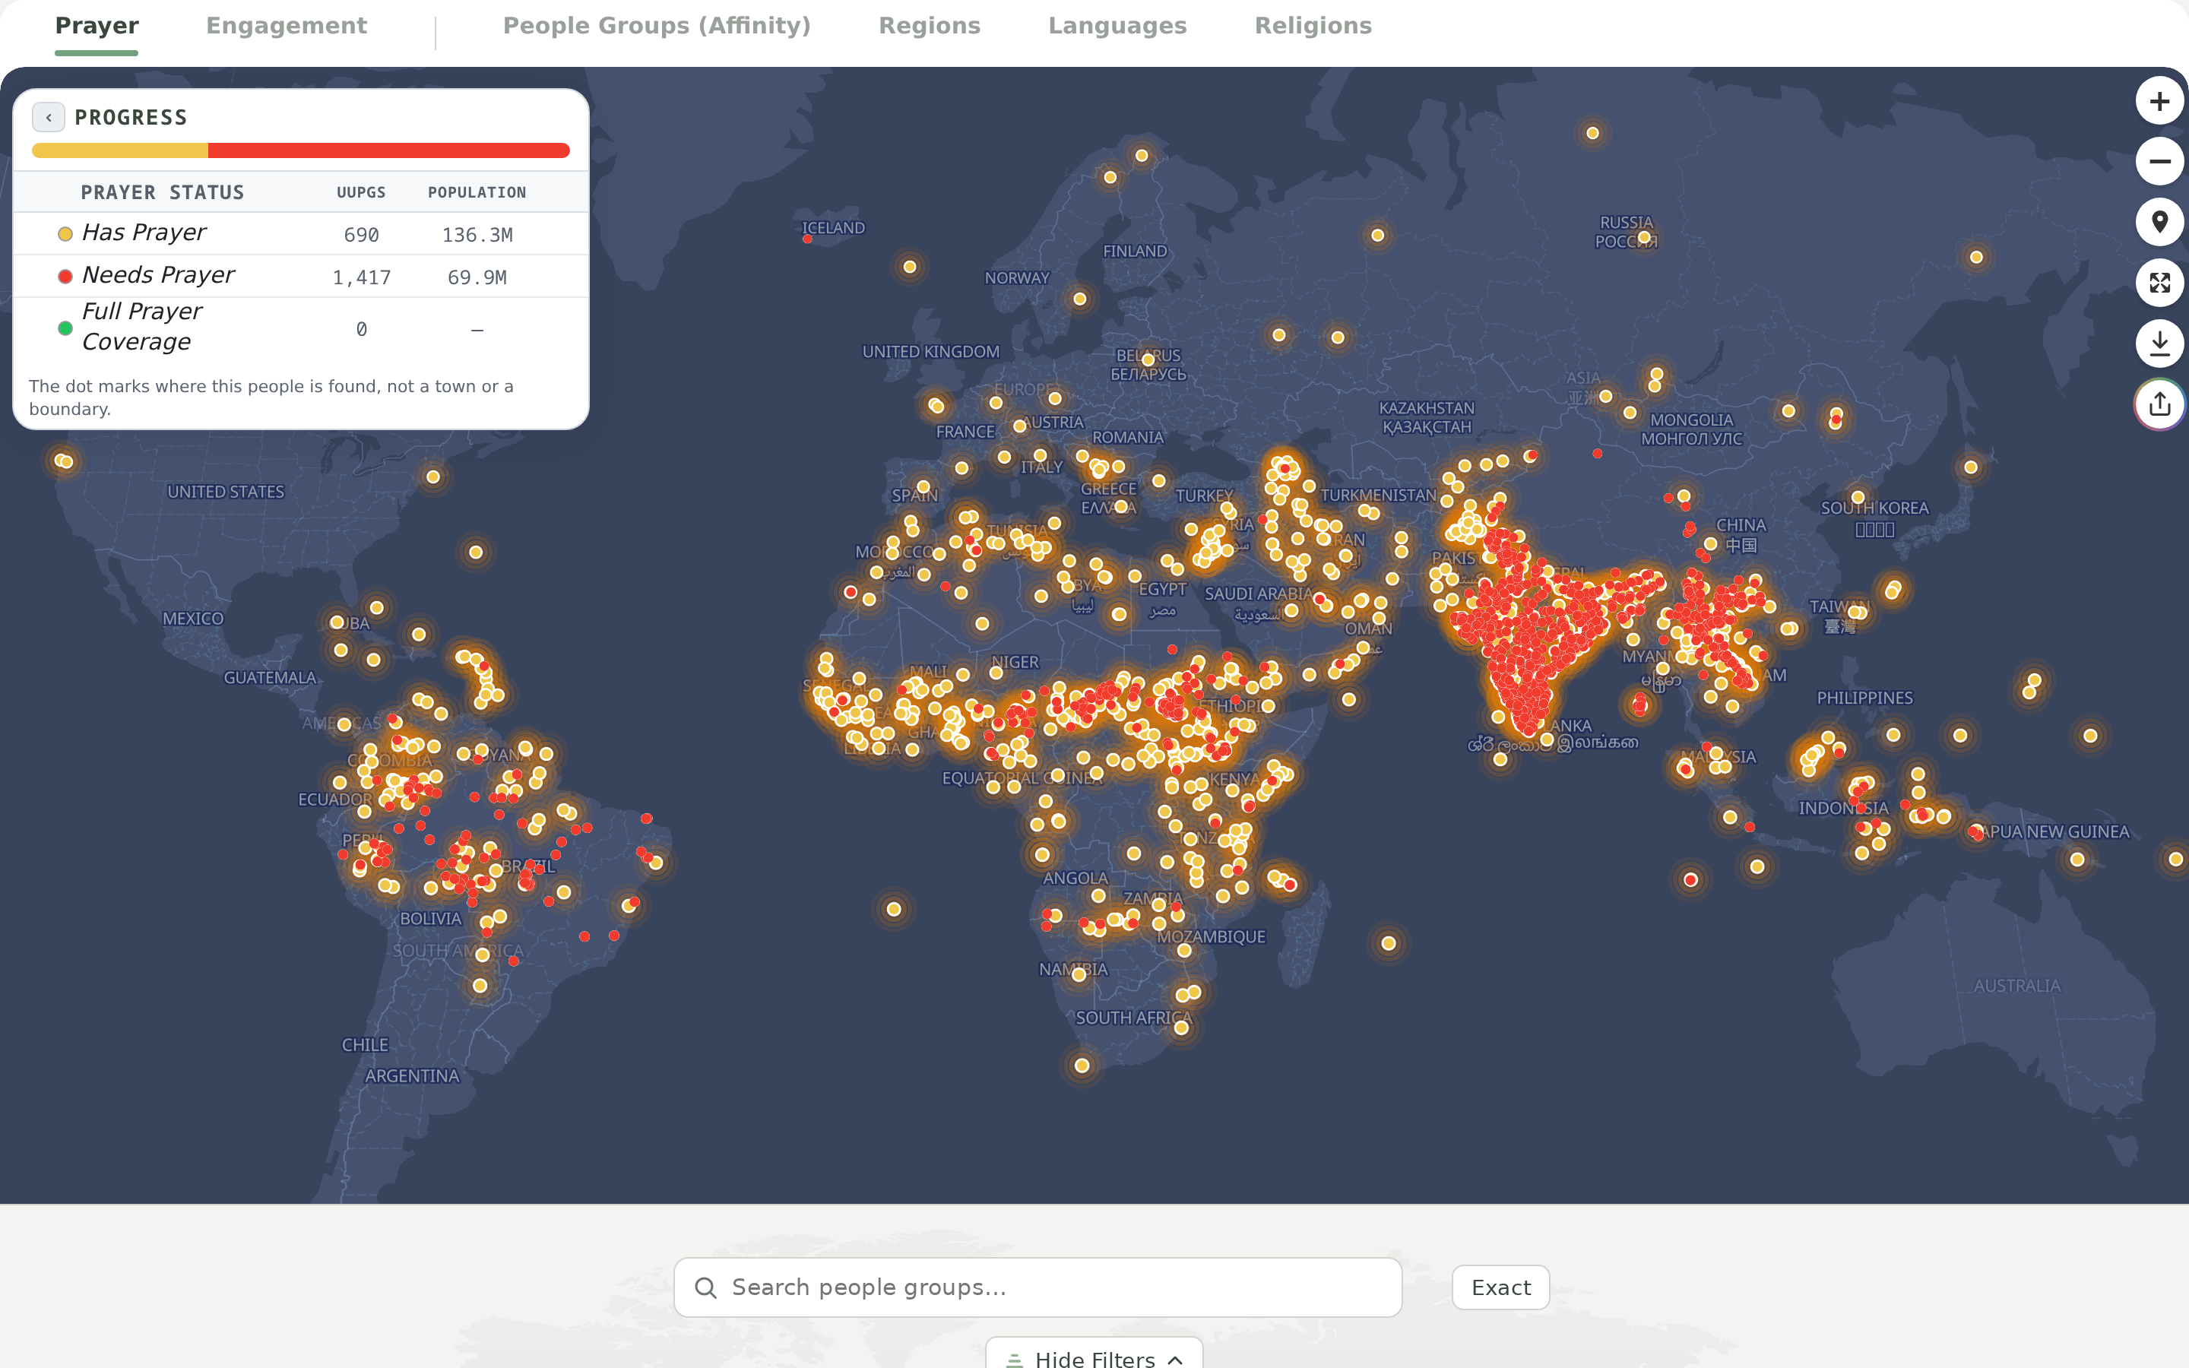Click the location pin icon button
The width and height of the screenshot is (2189, 1368).
coord(2159,223)
